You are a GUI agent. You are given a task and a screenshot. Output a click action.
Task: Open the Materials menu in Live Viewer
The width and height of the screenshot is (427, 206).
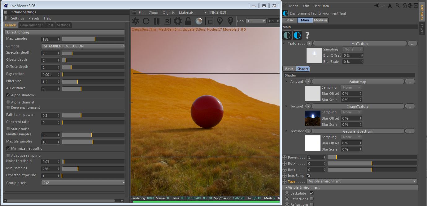tap(186, 13)
